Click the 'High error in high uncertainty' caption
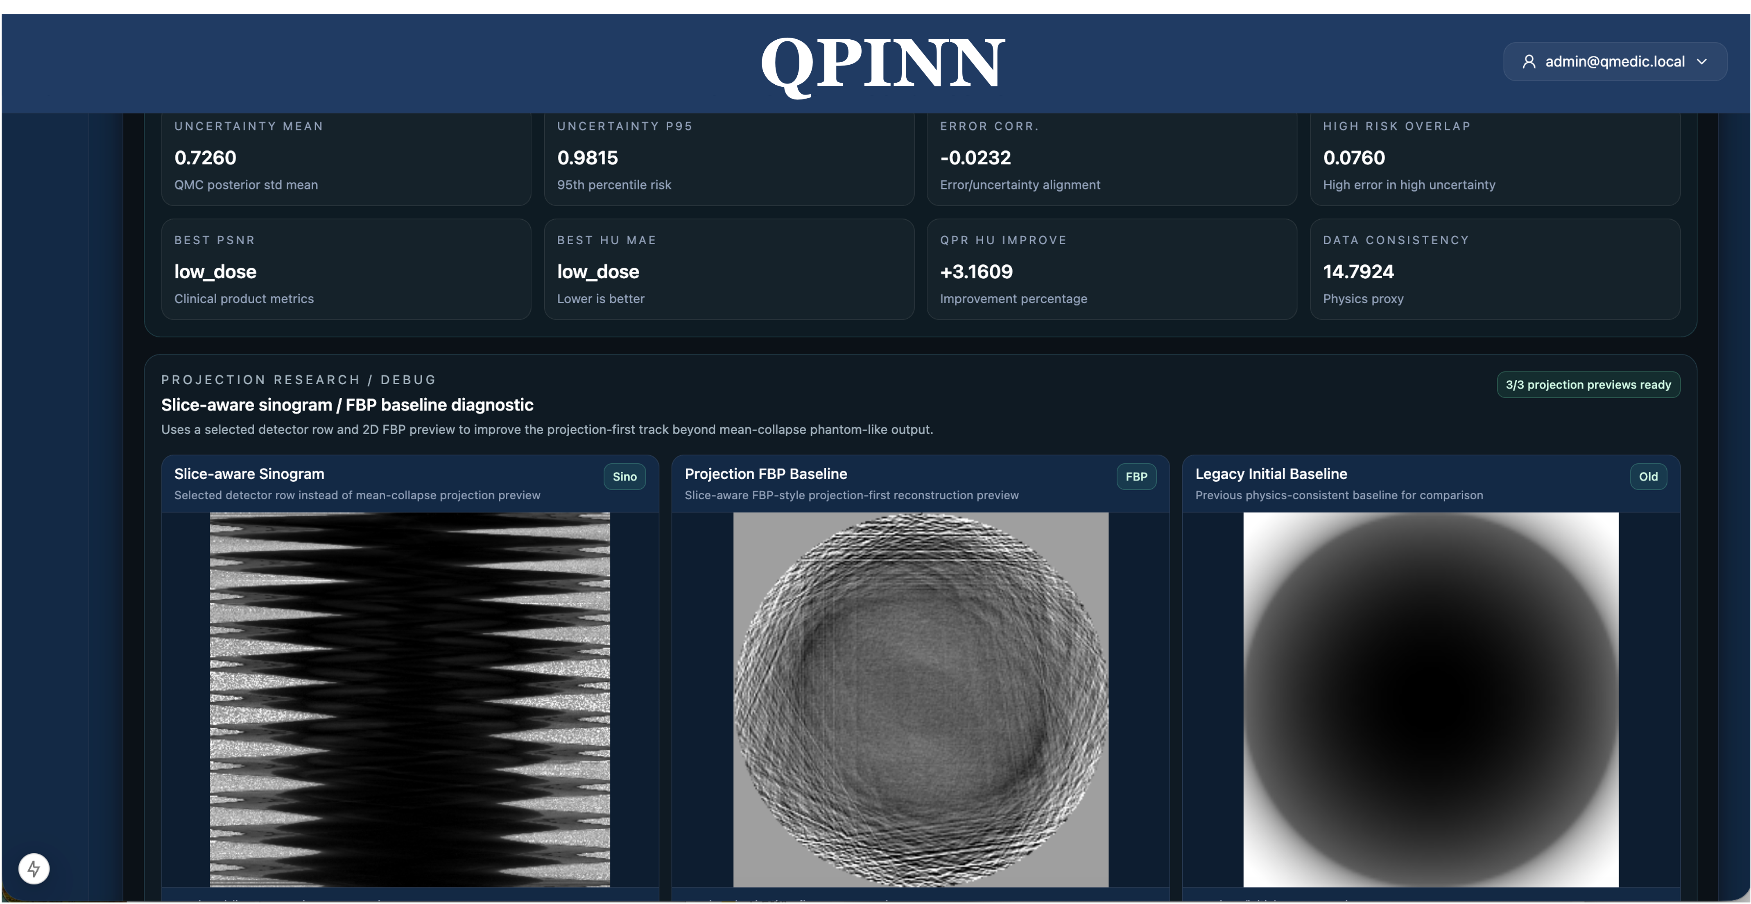1751x904 pixels. tap(1408, 185)
